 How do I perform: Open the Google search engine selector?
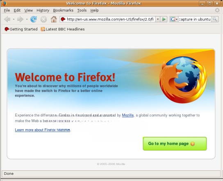(x=174, y=19)
